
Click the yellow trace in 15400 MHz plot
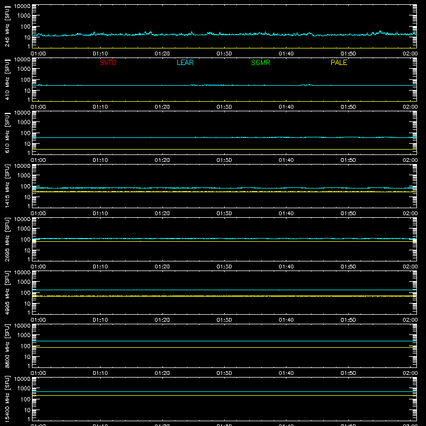224,395
